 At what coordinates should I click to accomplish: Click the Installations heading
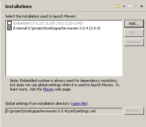pos(18,6)
